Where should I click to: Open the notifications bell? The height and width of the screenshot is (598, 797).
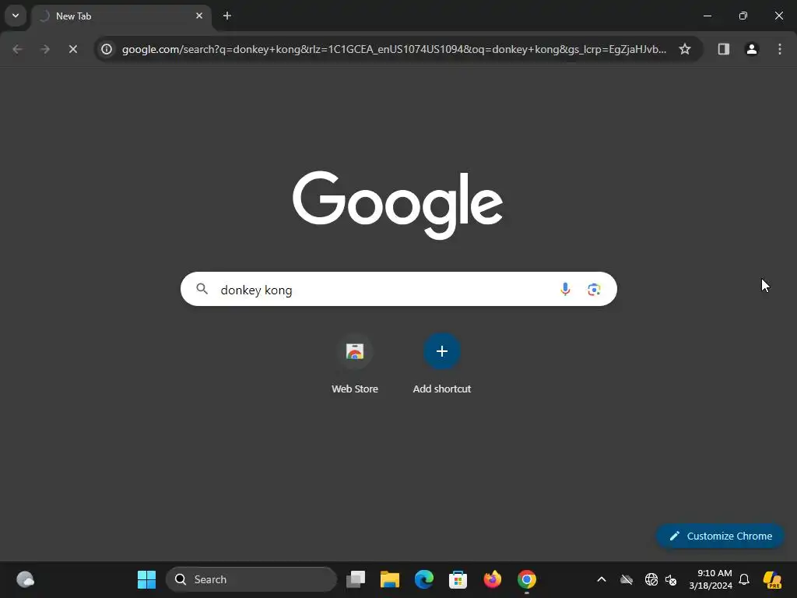click(744, 579)
